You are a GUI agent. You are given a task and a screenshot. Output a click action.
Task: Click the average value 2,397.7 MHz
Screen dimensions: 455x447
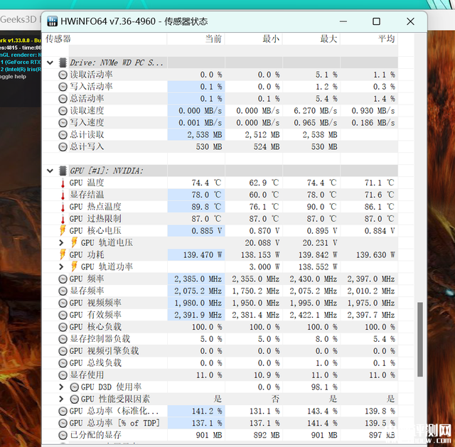[x=371, y=315]
